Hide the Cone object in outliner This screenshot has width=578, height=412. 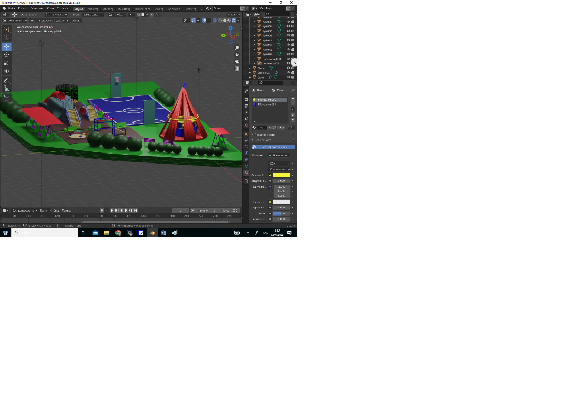tap(288, 77)
